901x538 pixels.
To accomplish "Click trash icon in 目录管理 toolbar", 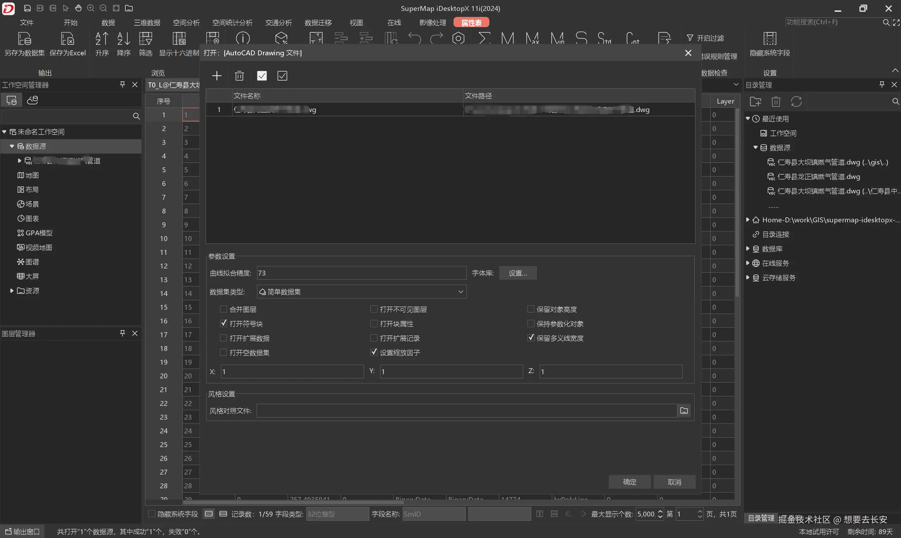I will [x=776, y=101].
